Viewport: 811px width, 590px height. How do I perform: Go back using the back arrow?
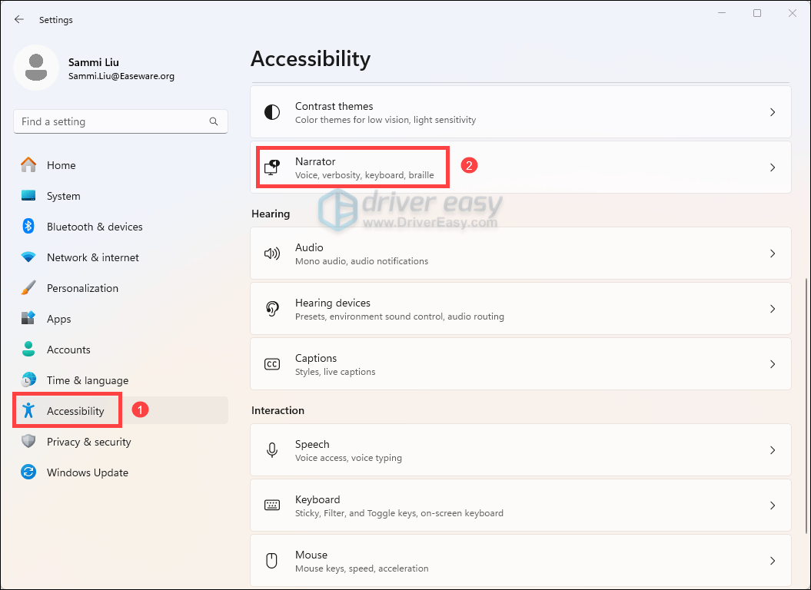(x=19, y=20)
